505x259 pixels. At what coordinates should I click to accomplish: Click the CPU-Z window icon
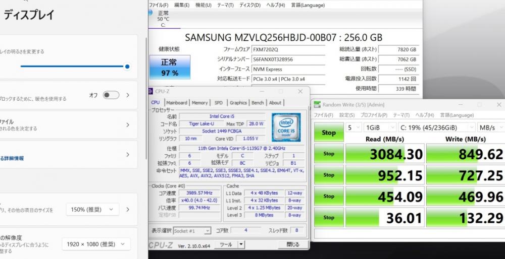(x=150, y=91)
